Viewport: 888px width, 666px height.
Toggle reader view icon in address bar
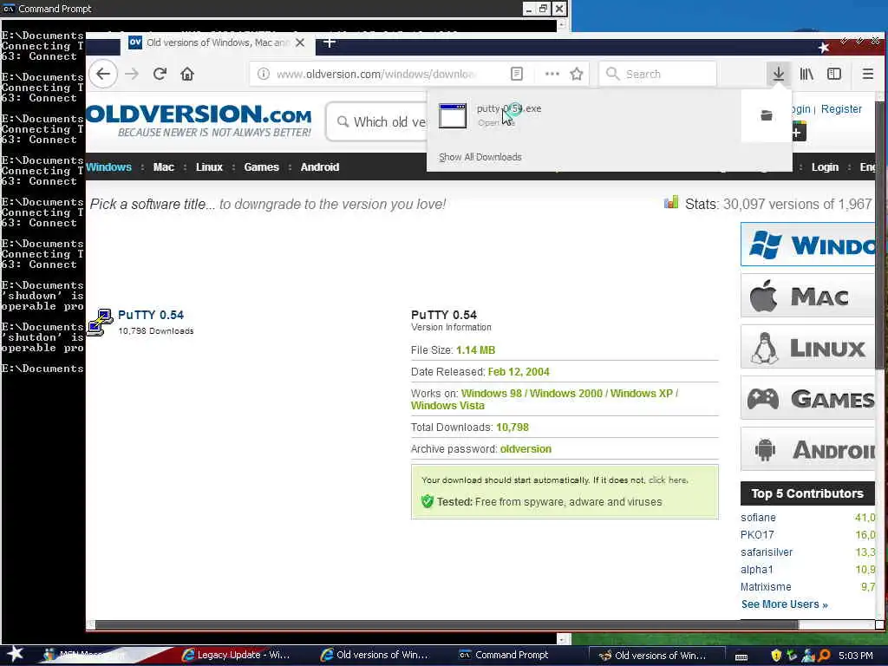click(x=517, y=75)
